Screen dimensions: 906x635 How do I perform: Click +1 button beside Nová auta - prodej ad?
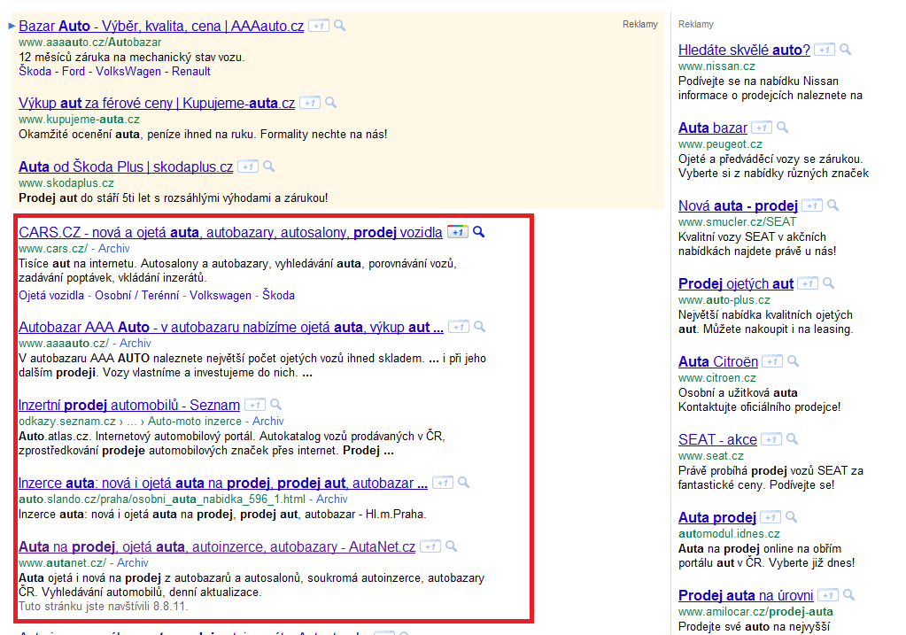click(x=812, y=205)
